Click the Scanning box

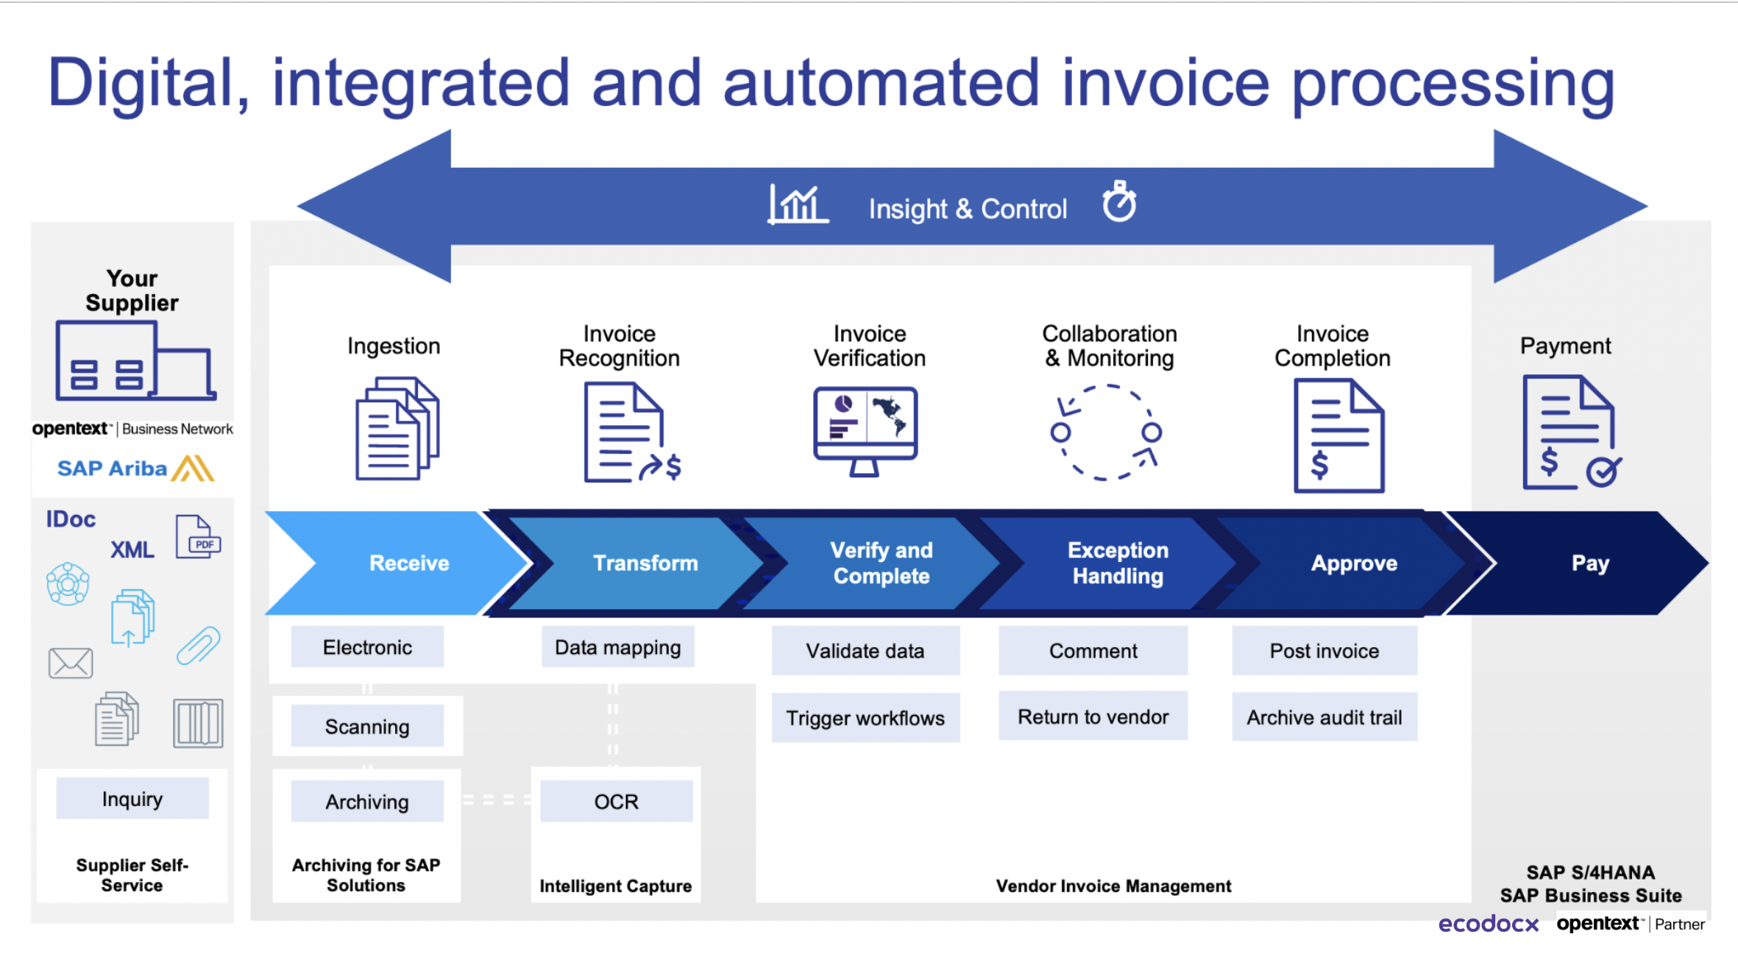click(x=367, y=726)
